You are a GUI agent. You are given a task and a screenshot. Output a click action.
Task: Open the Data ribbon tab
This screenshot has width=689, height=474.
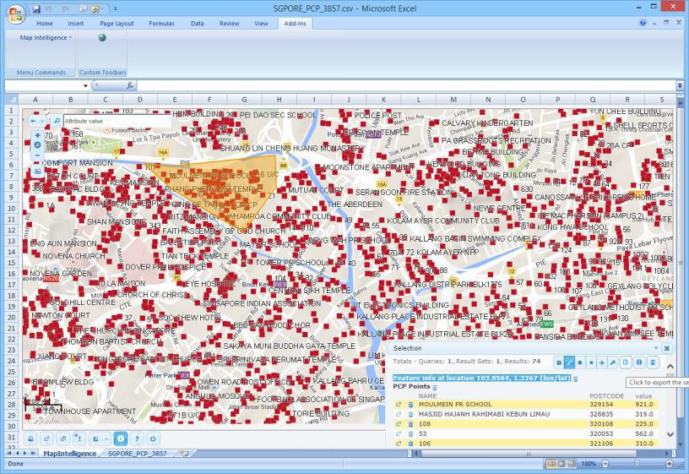click(198, 24)
